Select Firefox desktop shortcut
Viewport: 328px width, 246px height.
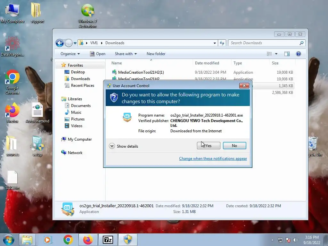pos(12,112)
